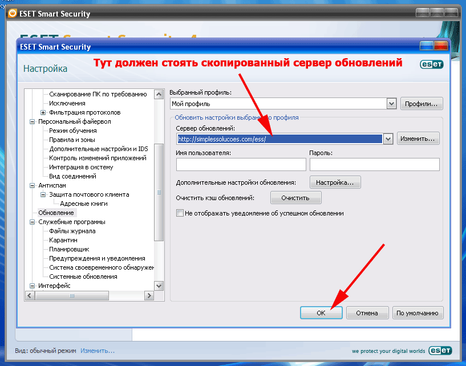Open the Выбранный профиль dropdown
This screenshot has width=466, height=366.
click(x=391, y=104)
